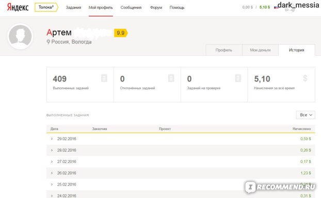Viewport: 321px width, 198px height.
Task: Select the История tab
Action: tap(296, 50)
